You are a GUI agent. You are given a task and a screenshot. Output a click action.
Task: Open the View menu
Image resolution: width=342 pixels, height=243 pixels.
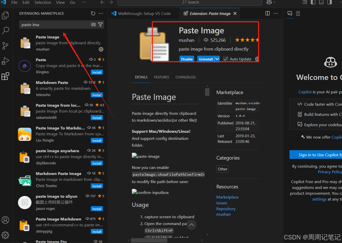click(60, 2)
